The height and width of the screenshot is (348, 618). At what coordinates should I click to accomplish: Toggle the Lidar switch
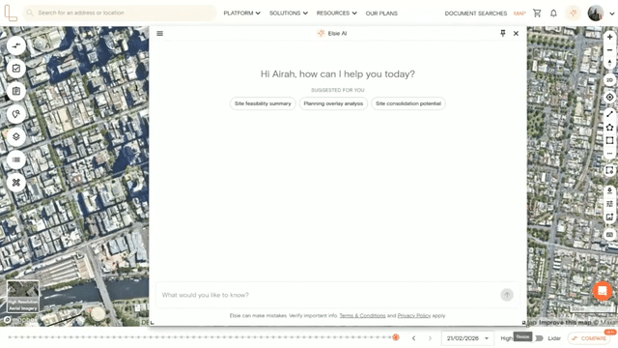(x=539, y=338)
